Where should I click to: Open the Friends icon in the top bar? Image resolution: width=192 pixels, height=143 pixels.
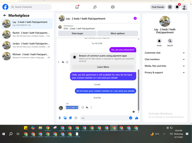click(x=95, y=7)
